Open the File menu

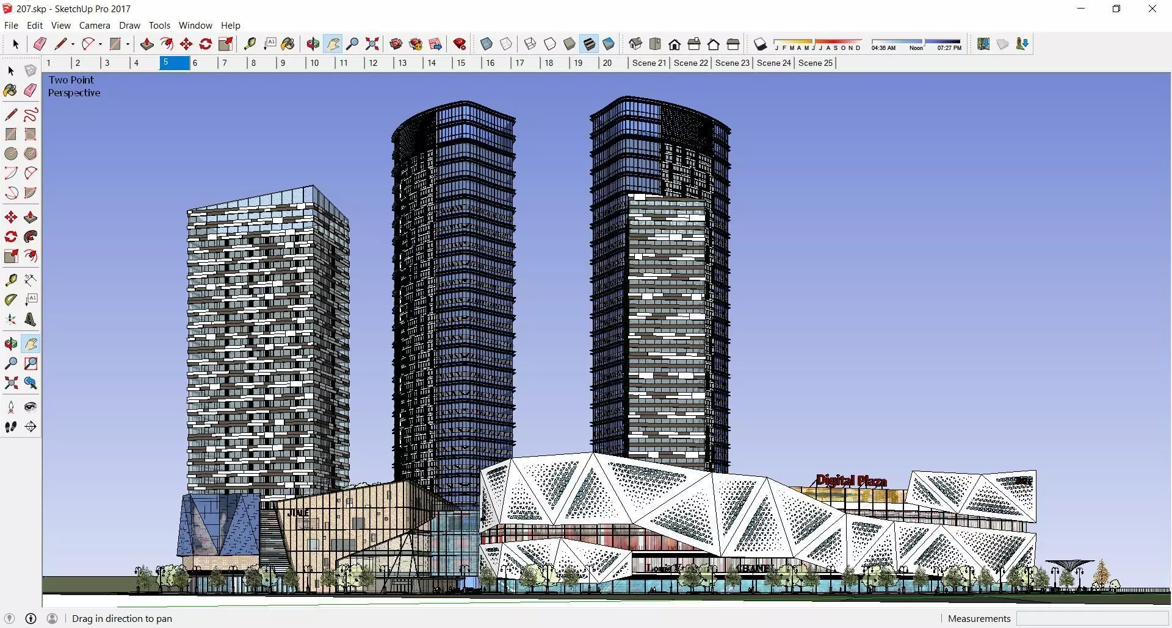point(11,26)
